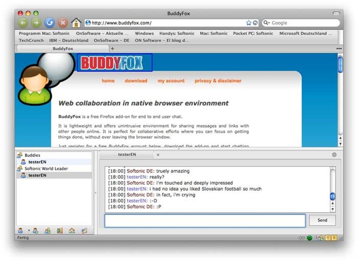Click the buddyfox.com address bar
Viewport: 358px width, 261px height.
[x=171, y=23]
